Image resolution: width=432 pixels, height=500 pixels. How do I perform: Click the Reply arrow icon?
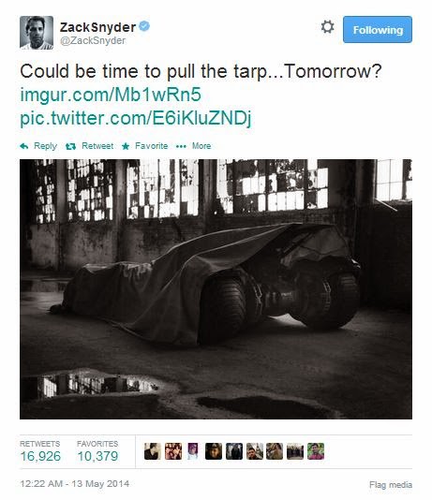(x=24, y=146)
